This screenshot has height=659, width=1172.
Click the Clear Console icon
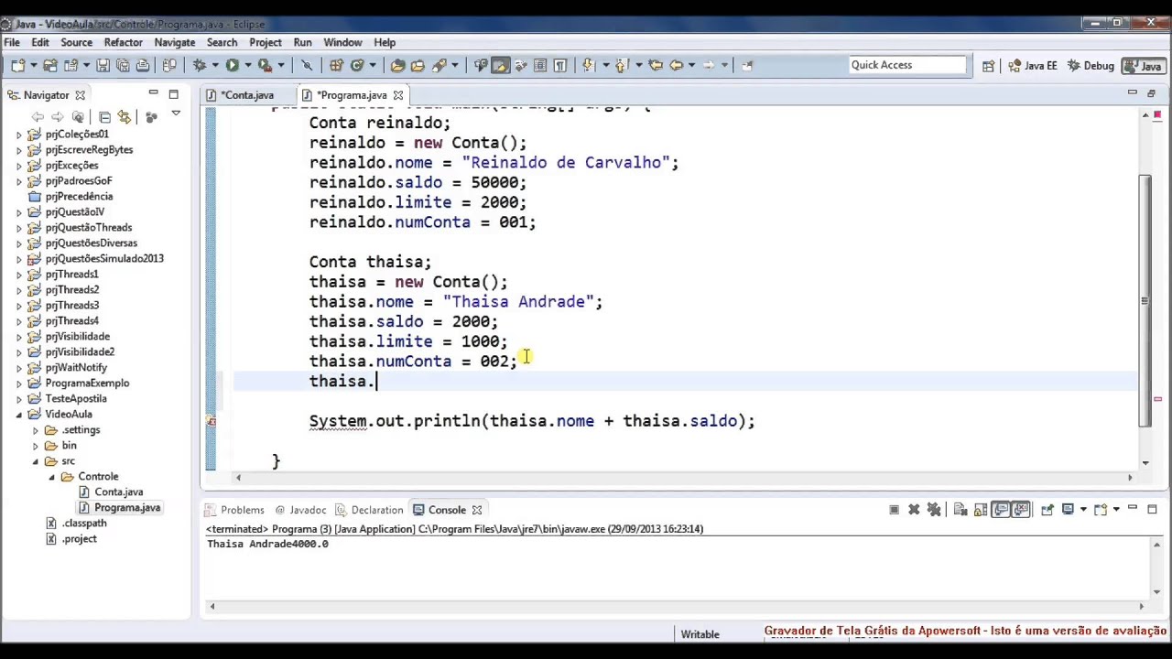tap(960, 510)
